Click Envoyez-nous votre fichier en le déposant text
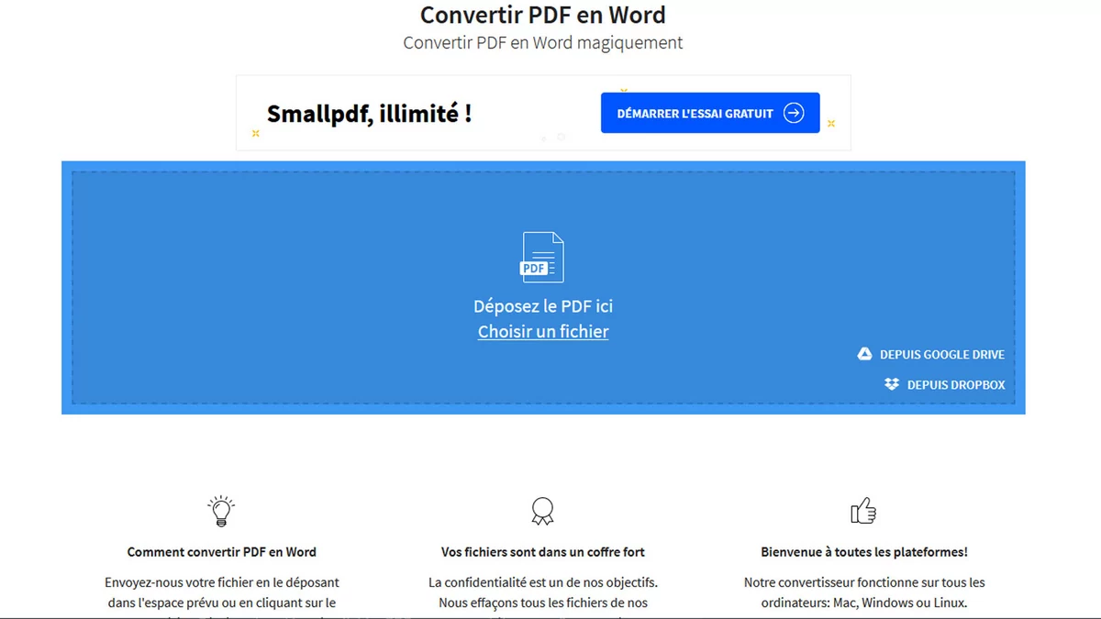This screenshot has width=1101, height=619. pyautogui.click(x=222, y=582)
